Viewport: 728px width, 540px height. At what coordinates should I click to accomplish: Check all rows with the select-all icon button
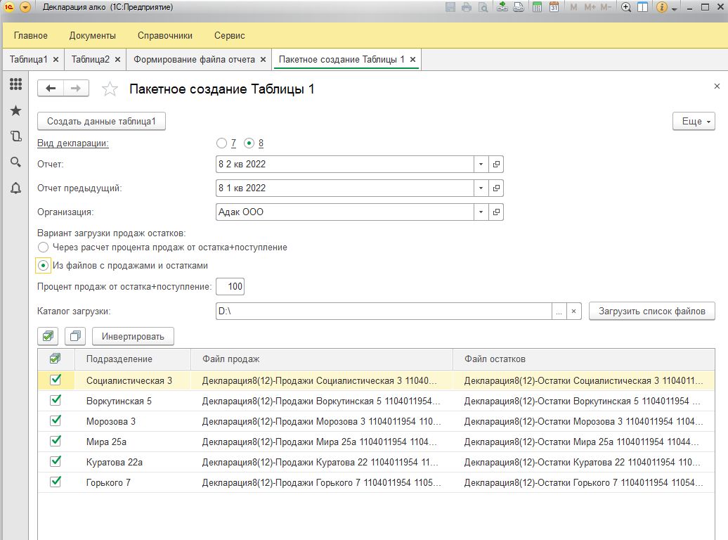(x=48, y=336)
